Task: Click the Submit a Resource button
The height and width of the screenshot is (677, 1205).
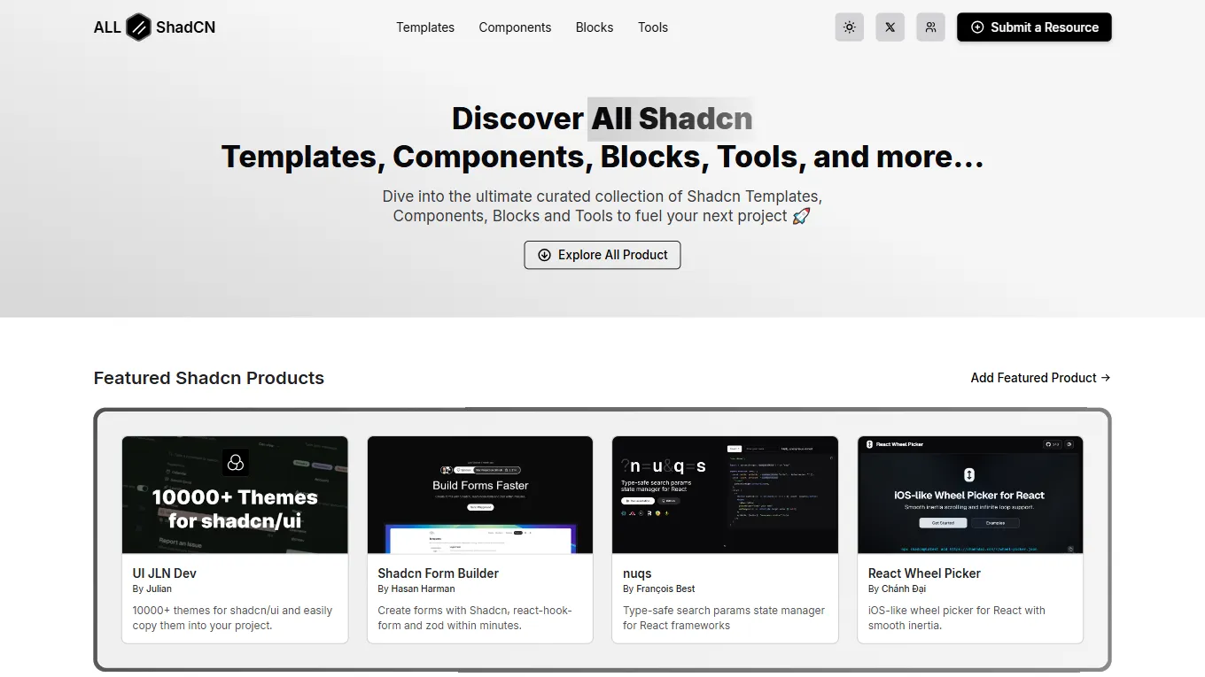Action: pos(1033,27)
